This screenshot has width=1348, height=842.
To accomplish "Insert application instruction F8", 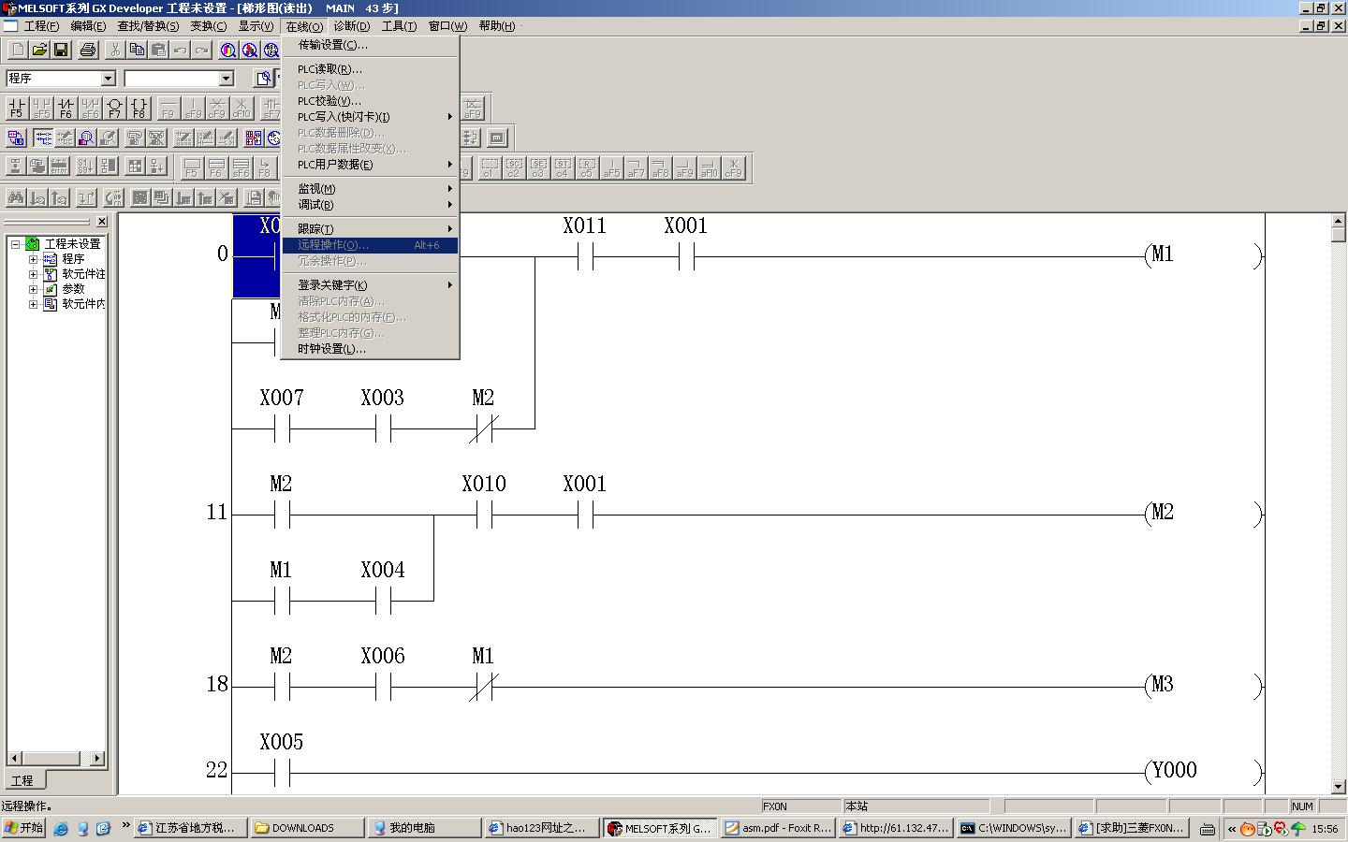I will point(139,108).
